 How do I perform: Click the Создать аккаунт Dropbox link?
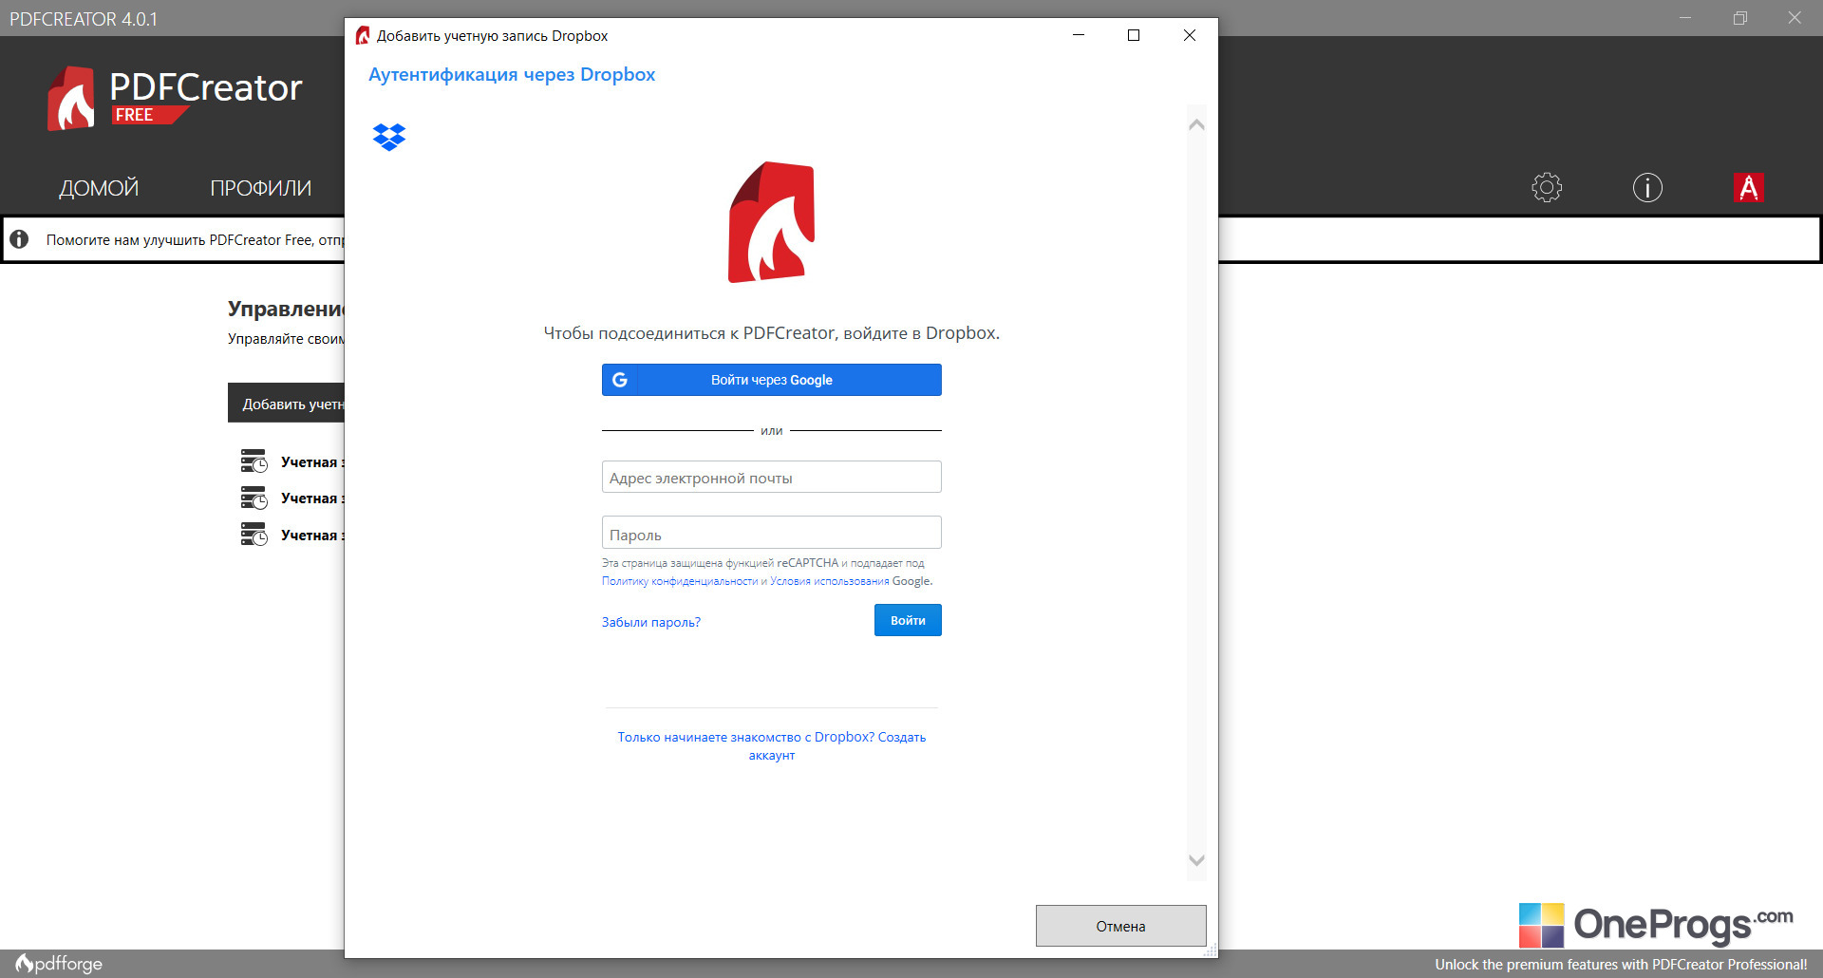click(x=772, y=745)
